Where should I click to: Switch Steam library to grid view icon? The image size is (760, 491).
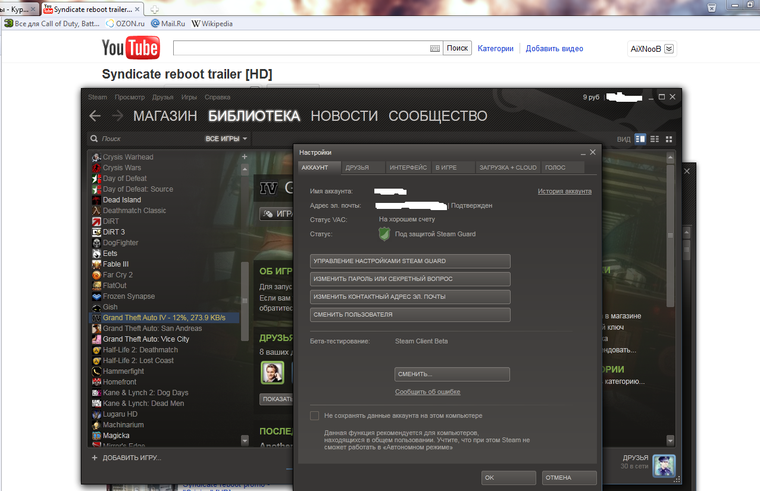[x=669, y=139]
